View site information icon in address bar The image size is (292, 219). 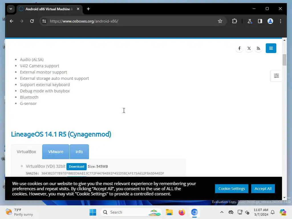[44, 21]
